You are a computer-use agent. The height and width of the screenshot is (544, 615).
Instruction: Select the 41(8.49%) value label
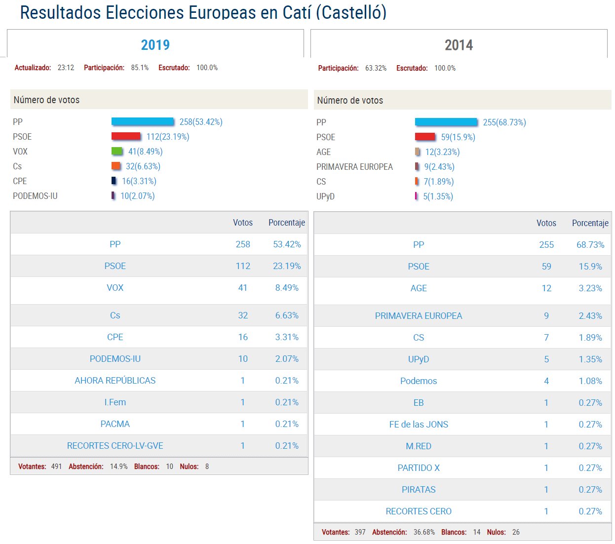tap(145, 152)
